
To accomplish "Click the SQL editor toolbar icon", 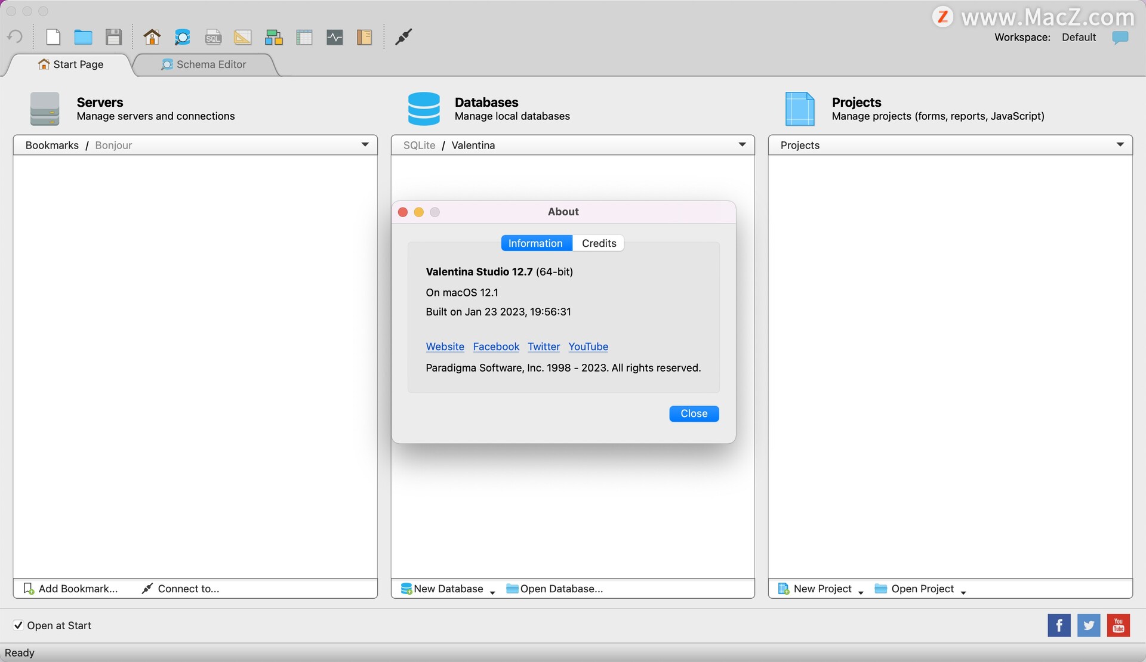I will click(x=213, y=37).
